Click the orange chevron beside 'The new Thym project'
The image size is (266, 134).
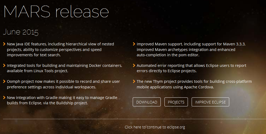pos(134,81)
